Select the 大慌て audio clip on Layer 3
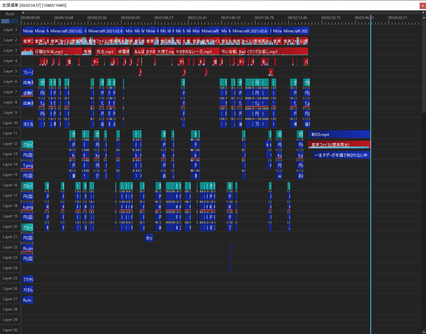The height and width of the screenshot is (334, 426). pos(165,52)
